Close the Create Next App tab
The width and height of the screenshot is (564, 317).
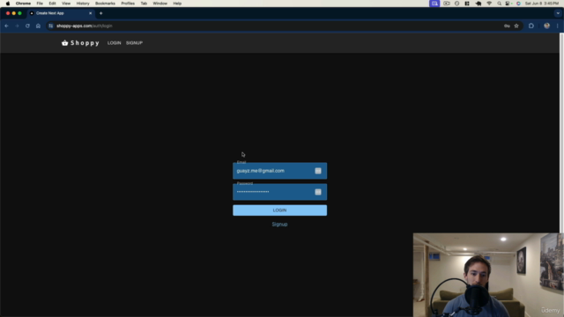click(x=90, y=13)
